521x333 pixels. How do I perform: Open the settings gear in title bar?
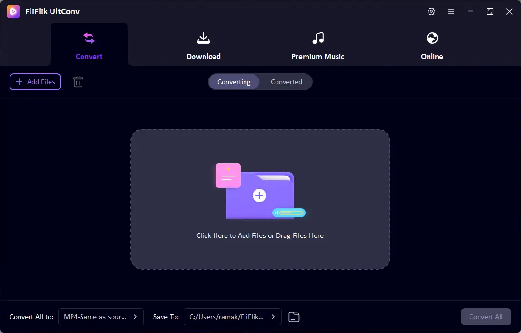click(x=431, y=11)
